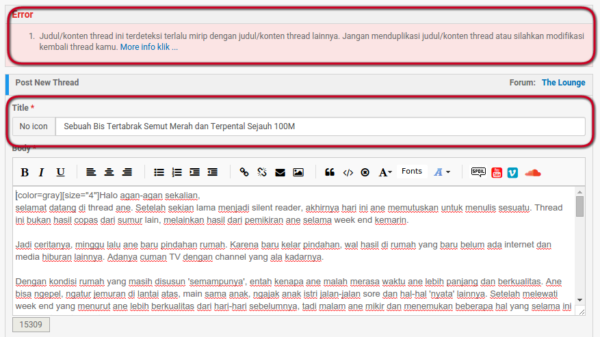Embed a Vimeo video
Viewport: 600px width, 337px height.
point(512,172)
